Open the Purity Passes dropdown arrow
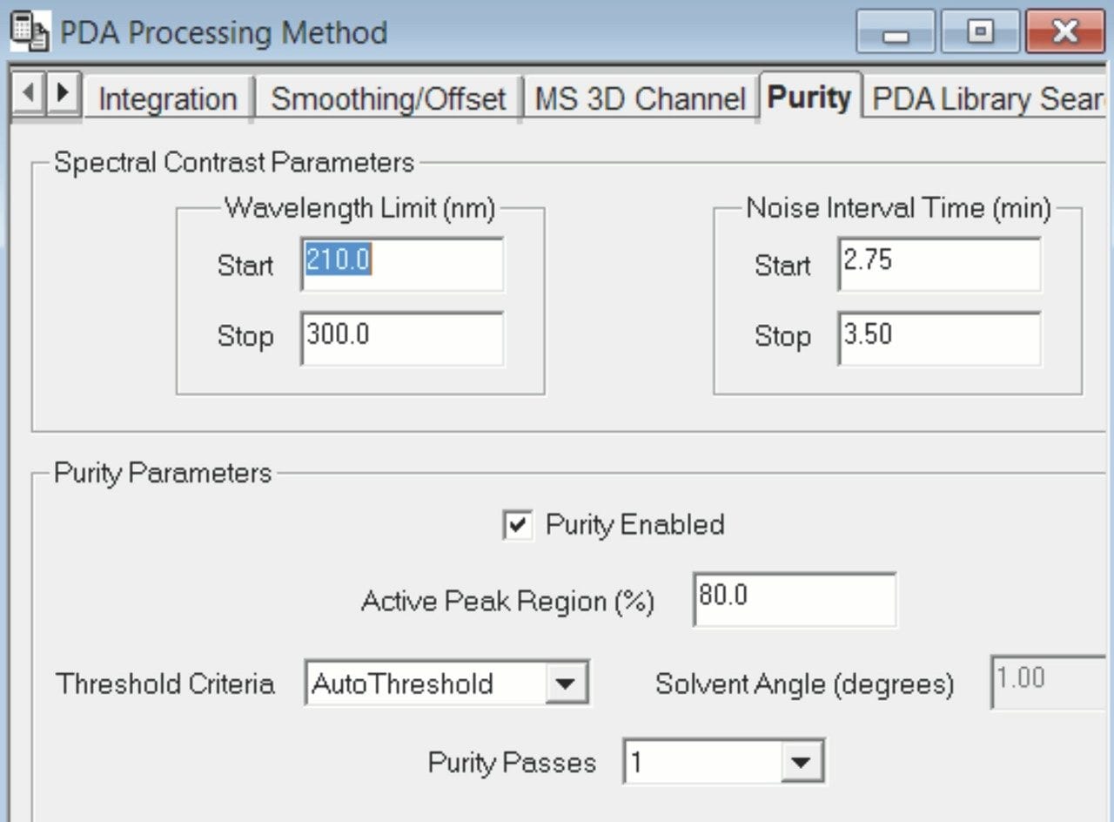This screenshot has width=1114, height=822. [x=802, y=761]
